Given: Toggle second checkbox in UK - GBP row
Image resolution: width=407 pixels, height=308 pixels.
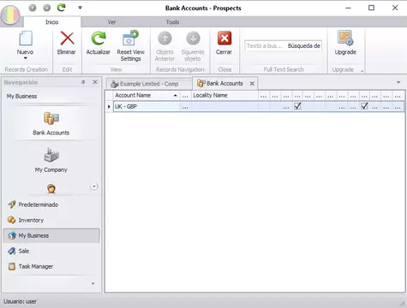Looking at the screenshot, I should point(364,106).
